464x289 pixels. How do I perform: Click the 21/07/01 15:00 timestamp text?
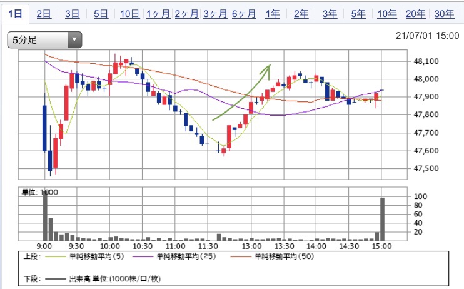[x=427, y=36]
